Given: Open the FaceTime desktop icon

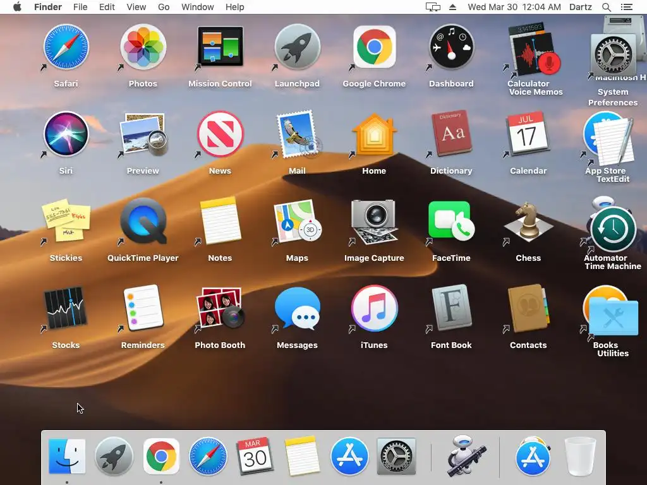Looking at the screenshot, I should click(x=451, y=220).
